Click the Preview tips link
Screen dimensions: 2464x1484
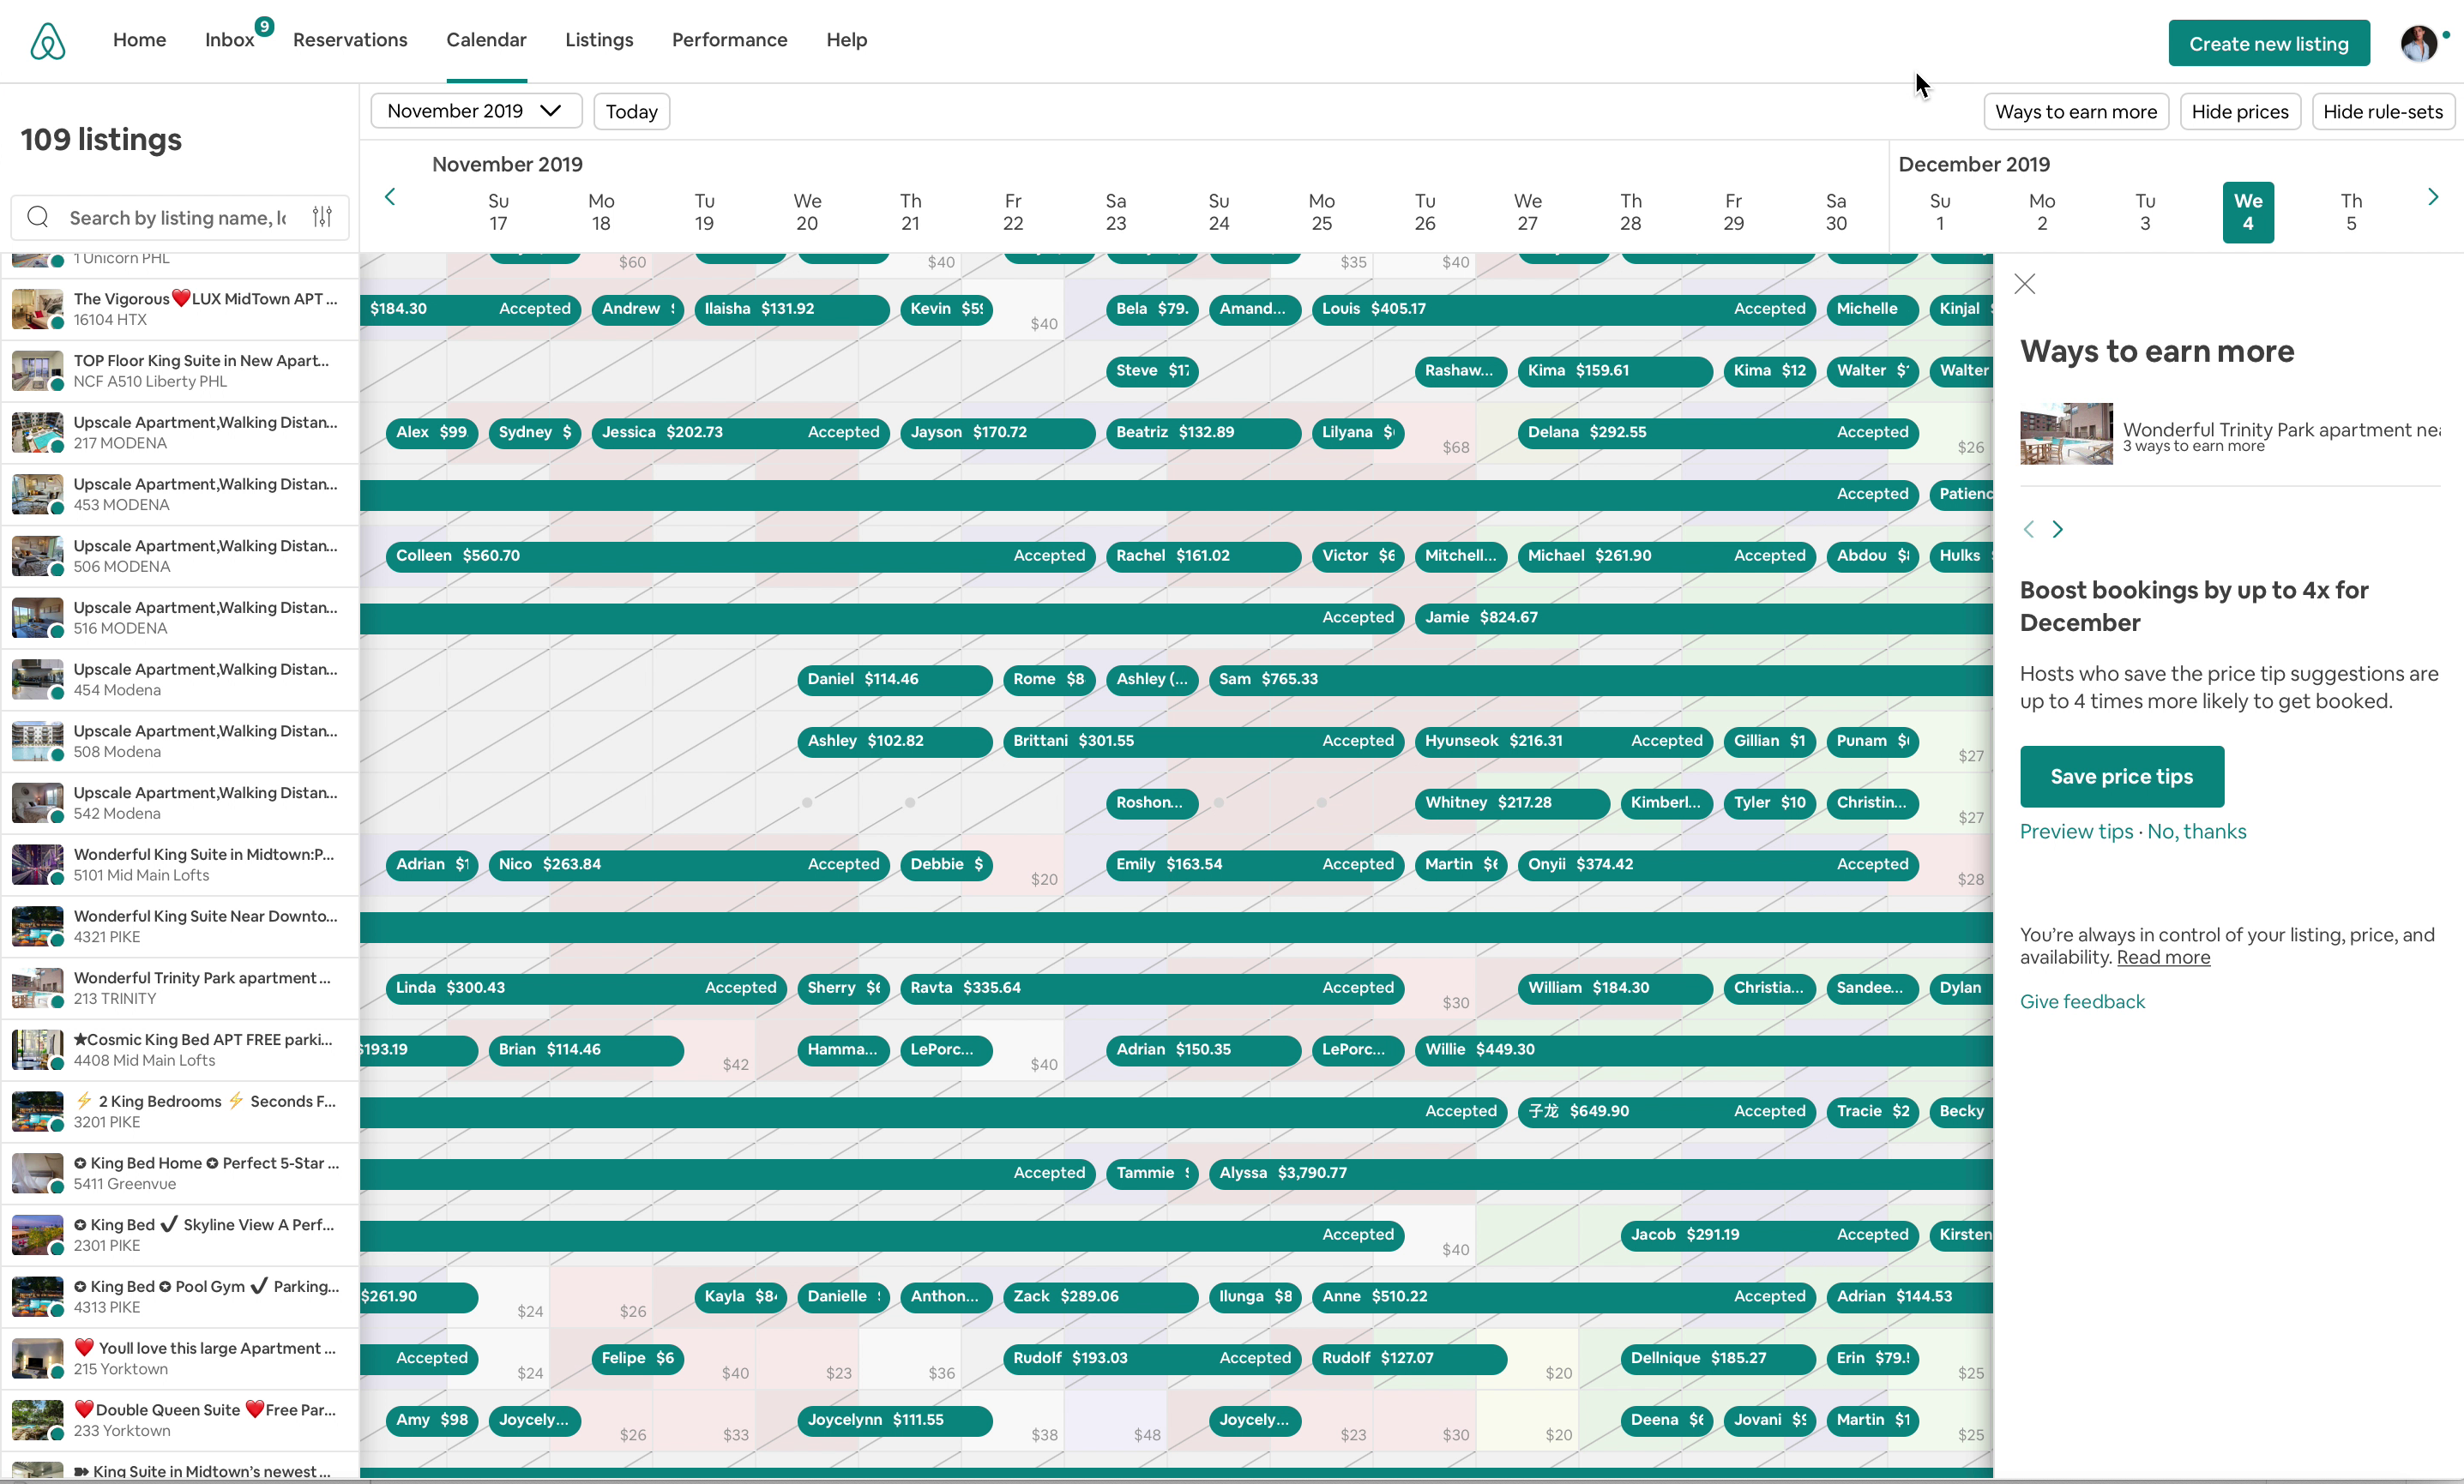[2076, 832]
